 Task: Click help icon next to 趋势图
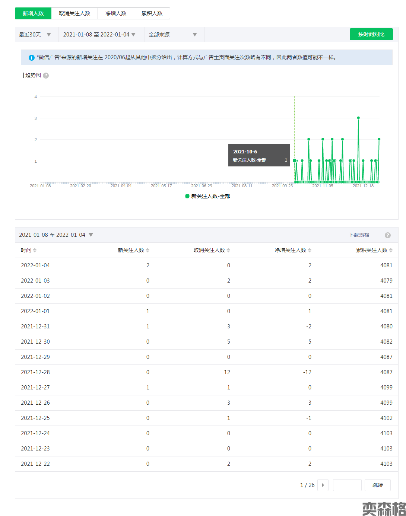tap(46, 76)
